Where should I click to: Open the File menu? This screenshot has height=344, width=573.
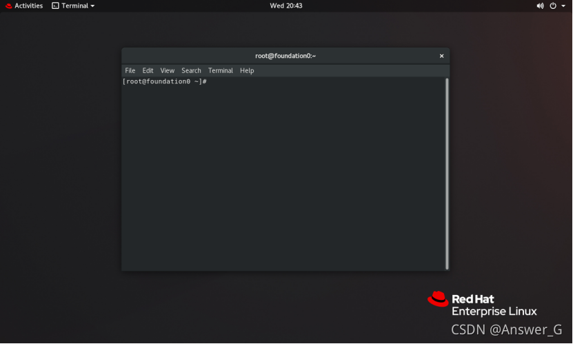(130, 70)
